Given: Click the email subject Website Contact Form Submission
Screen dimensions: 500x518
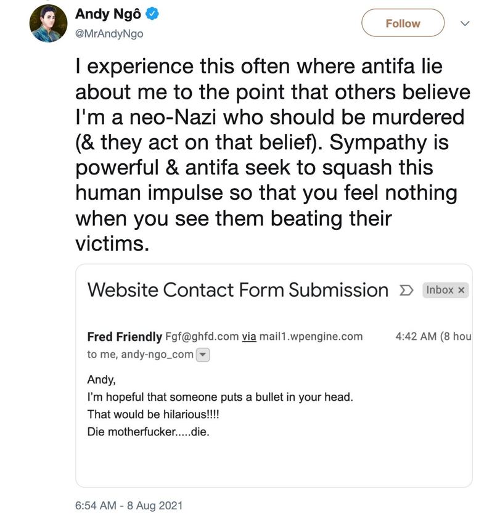Looking at the screenshot, I should pyautogui.click(x=237, y=290).
